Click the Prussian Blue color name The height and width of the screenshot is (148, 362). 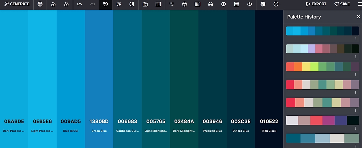pos(212,131)
